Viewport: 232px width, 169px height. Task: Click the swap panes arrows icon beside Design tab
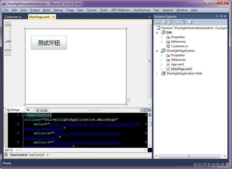click(28, 110)
